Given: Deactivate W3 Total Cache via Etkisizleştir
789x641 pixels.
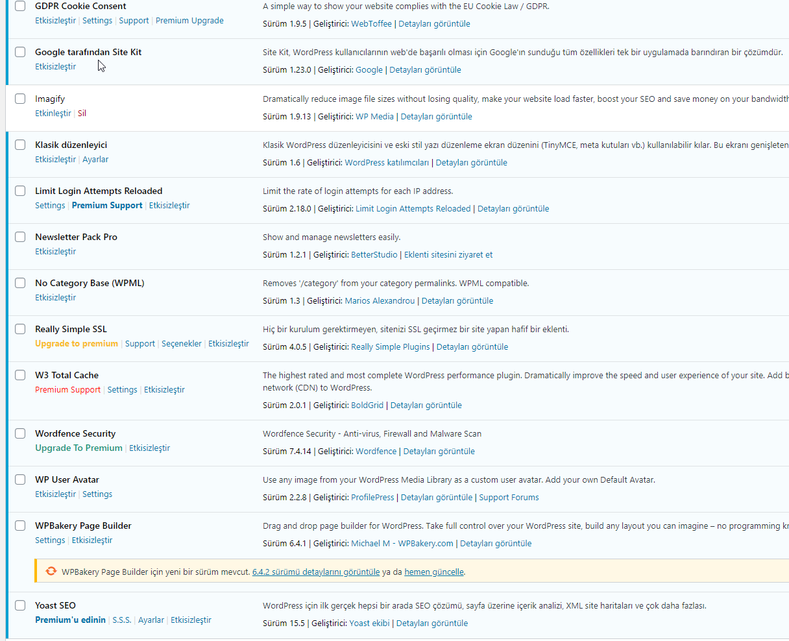Looking at the screenshot, I should (x=164, y=389).
